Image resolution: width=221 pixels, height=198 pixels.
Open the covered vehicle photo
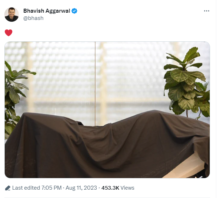click(107, 110)
